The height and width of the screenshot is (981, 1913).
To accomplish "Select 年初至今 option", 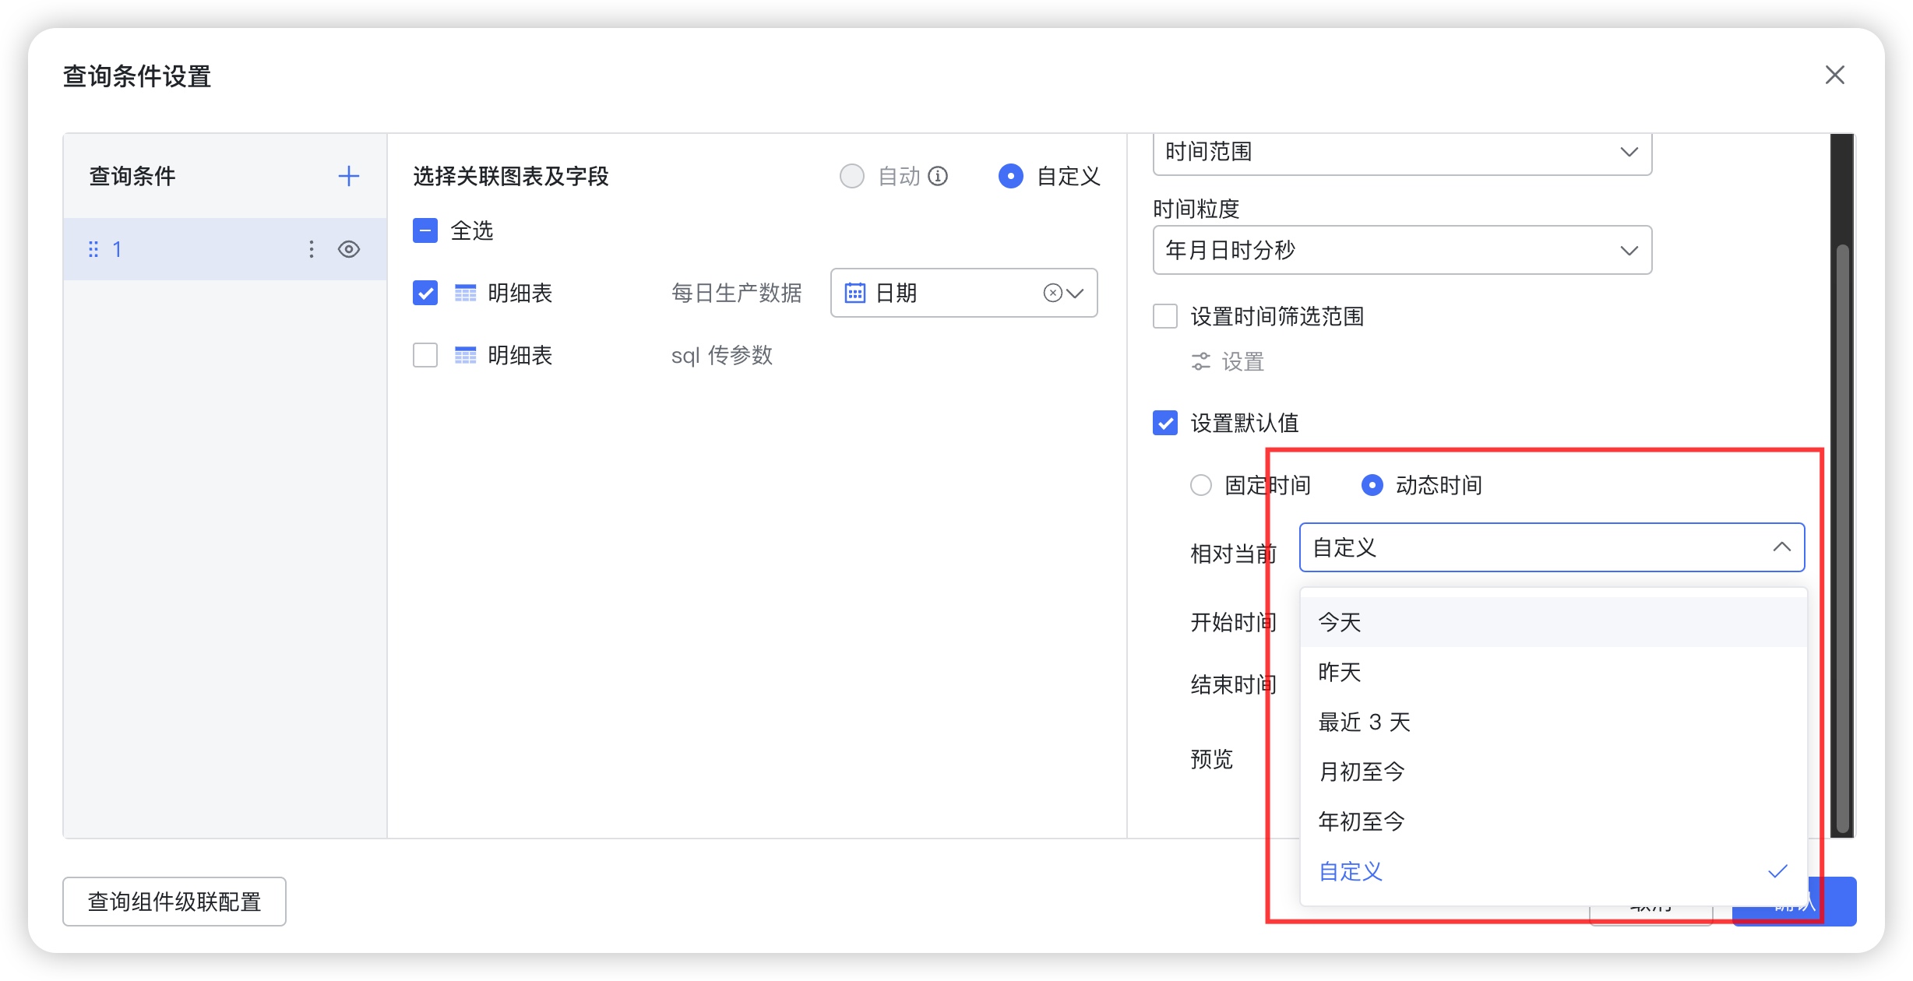I will tap(1553, 821).
